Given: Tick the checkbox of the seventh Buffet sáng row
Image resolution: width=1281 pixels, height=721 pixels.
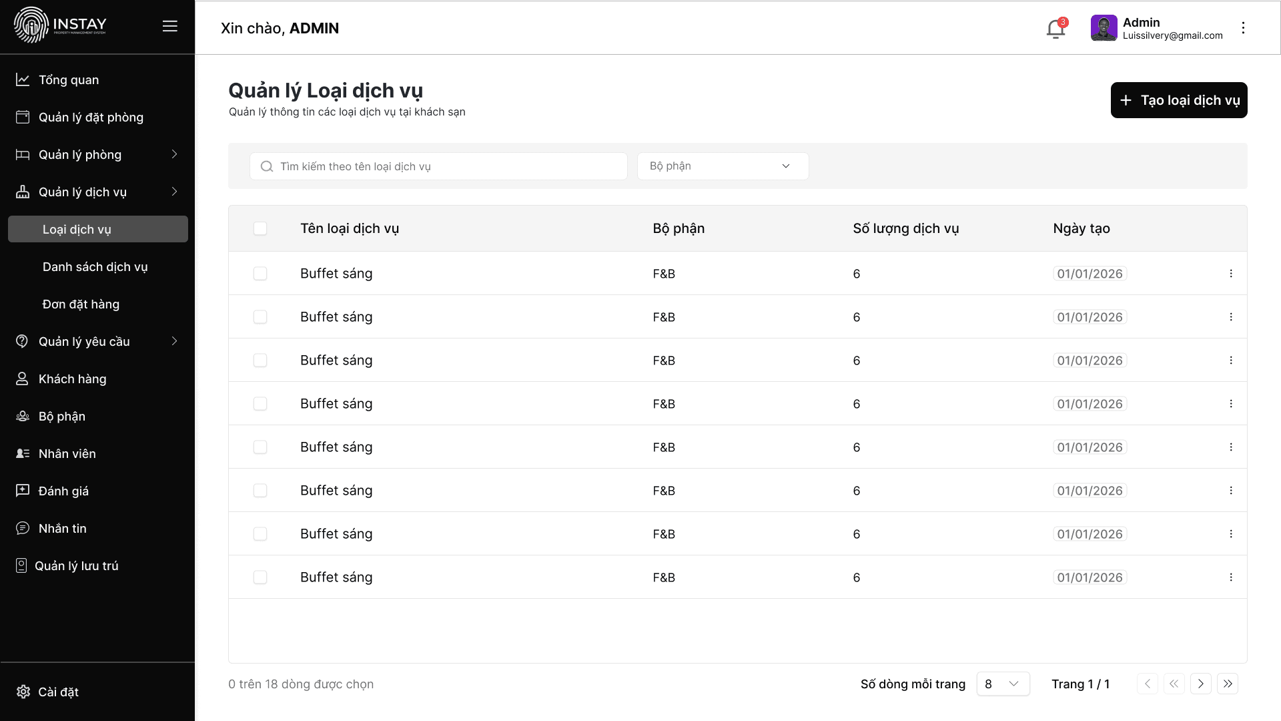Looking at the screenshot, I should click(260, 533).
